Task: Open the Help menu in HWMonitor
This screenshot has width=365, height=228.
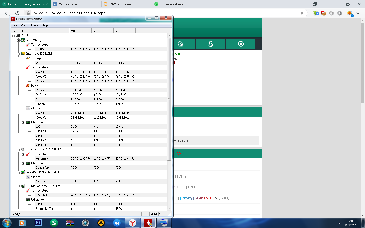Action: tap(45, 25)
